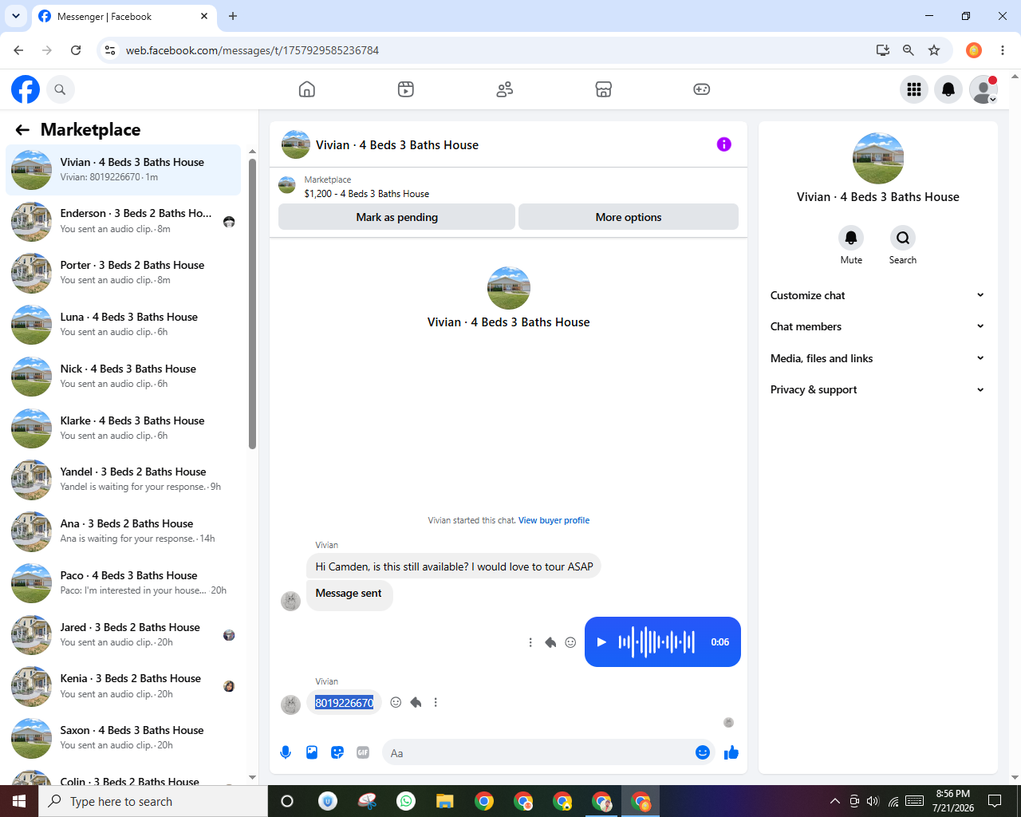Select the Jared 3 Beds 2 Baths conversation
Screen dimensions: 1021x817
pos(123,635)
